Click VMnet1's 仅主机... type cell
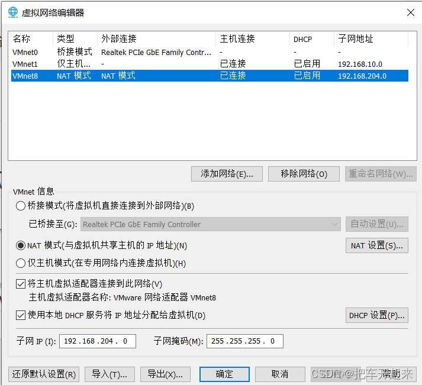This screenshot has width=422, height=385. 73,64
